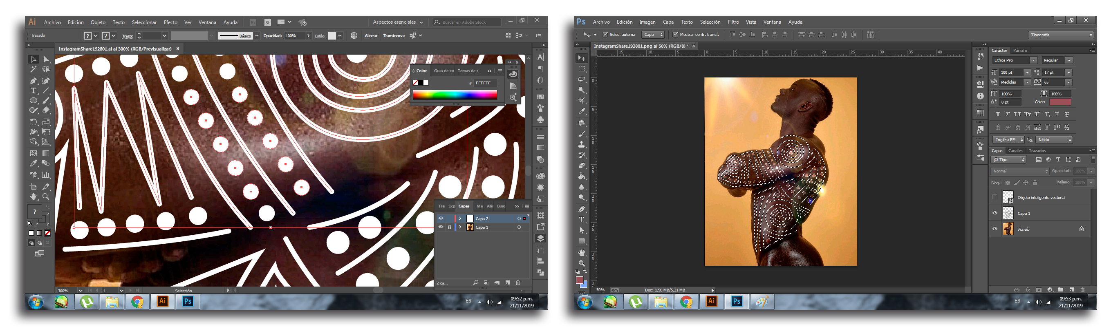The width and height of the screenshot is (1120, 331).
Task: Hide the Fondo layer in Photoshop
Action: (x=995, y=229)
